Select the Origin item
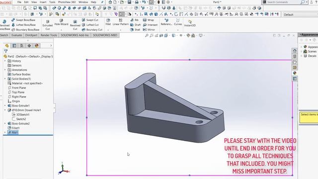This screenshot has height=179, width=318. (14, 101)
